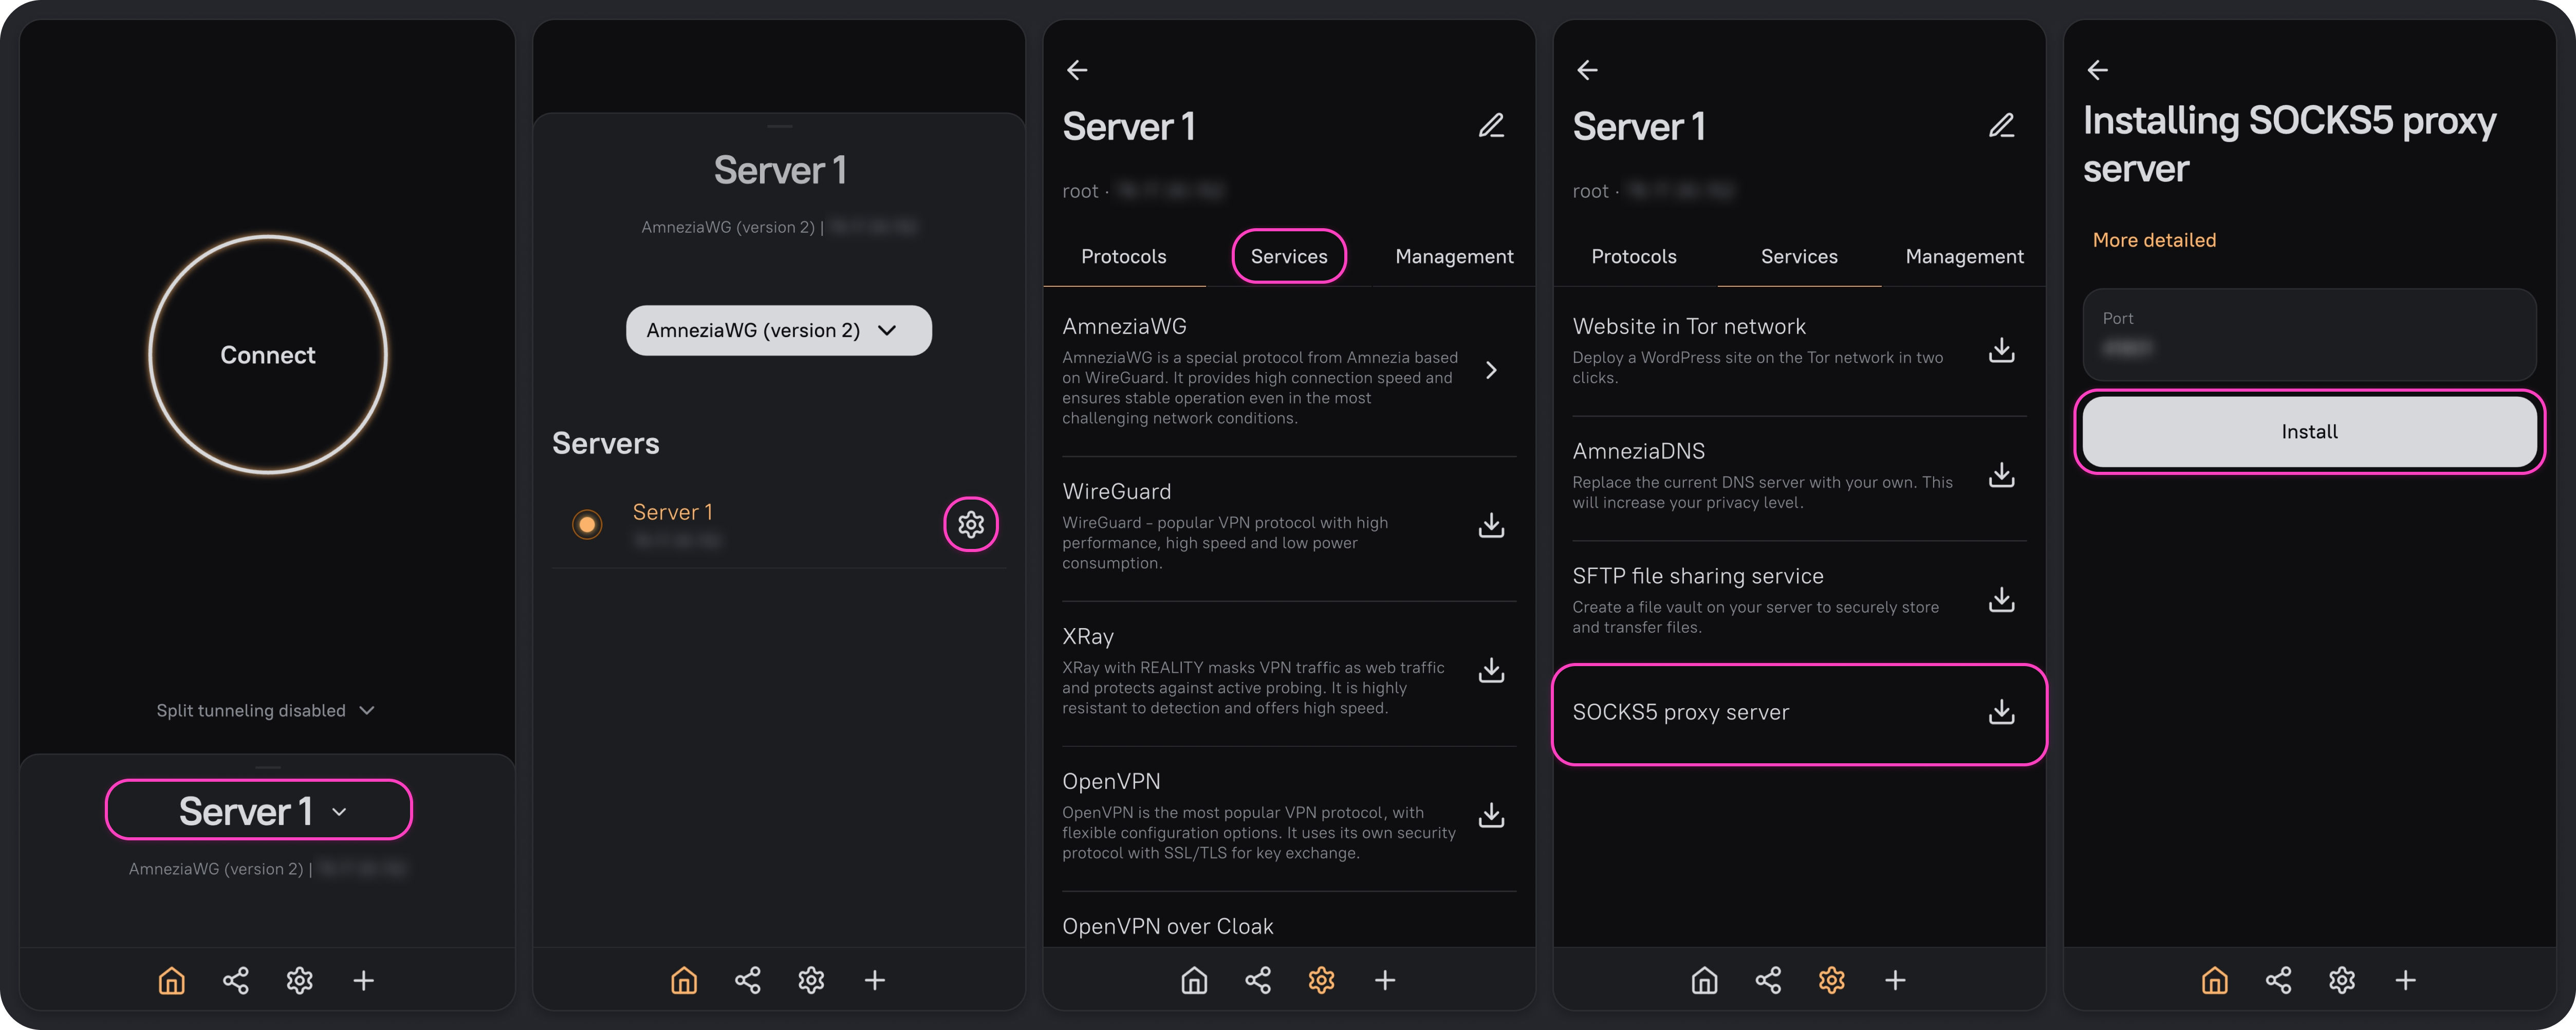Image resolution: width=2576 pixels, height=1030 pixels.
Task: Select the orange Server 1 name in Servers list
Action: pyautogui.click(x=673, y=512)
